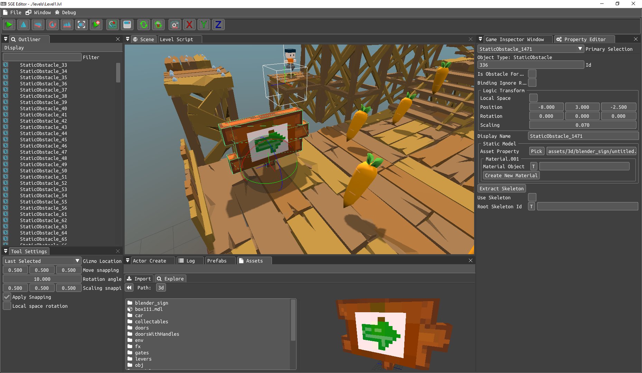The image size is (642, 373).
Task: Open the StaticObstacle_1471 primary selection dropdown
Action: pyautogui.click(x=531, y=49)
